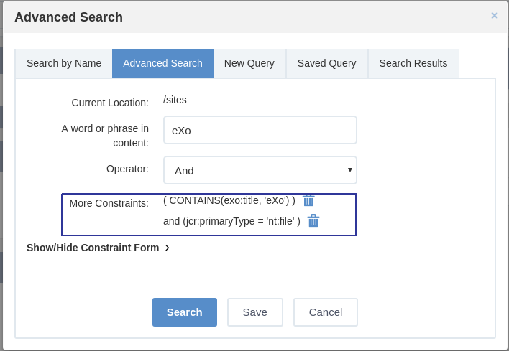Click the CONTAINS(exo:title, 'eXo') constraint text
Image resolution: width=509 pixels, height=351 pixels.
[229, 200]
